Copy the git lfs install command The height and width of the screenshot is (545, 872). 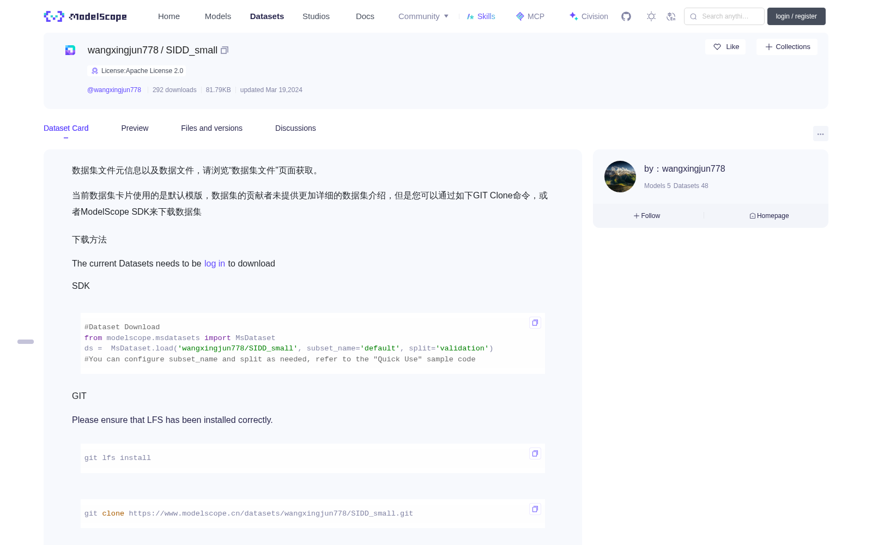pos(535,453)
